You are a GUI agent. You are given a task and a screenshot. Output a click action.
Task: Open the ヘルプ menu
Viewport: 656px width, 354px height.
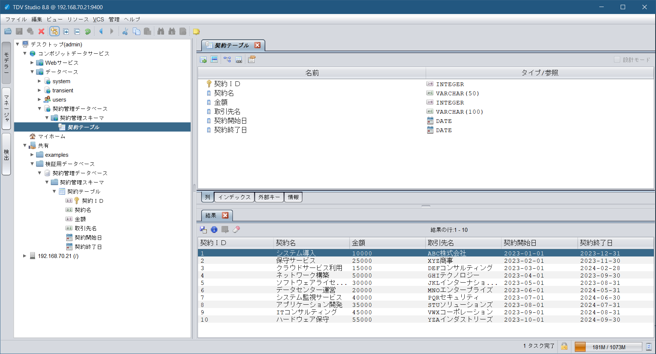pyautogui.click(x=132, y=19)
